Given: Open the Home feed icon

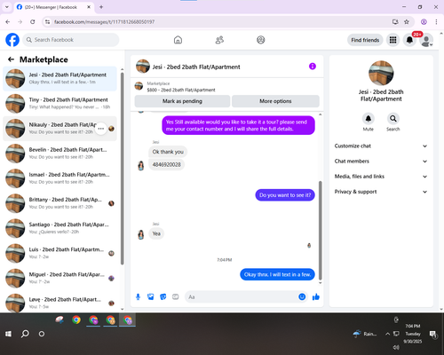Looking at the screenshot, I should (x=178, y=40).
